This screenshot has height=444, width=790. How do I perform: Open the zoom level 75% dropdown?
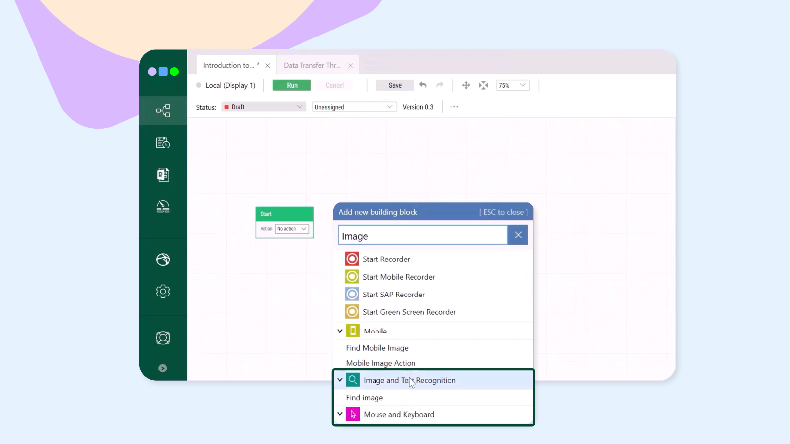(x=512, y=85)
